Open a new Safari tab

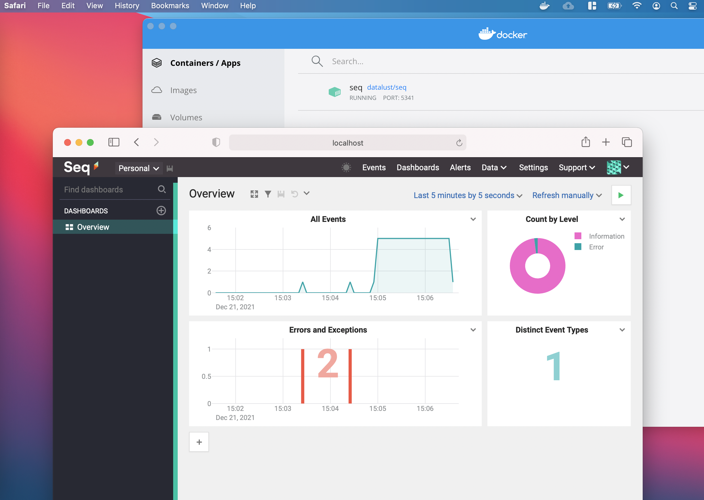[606, 142]
